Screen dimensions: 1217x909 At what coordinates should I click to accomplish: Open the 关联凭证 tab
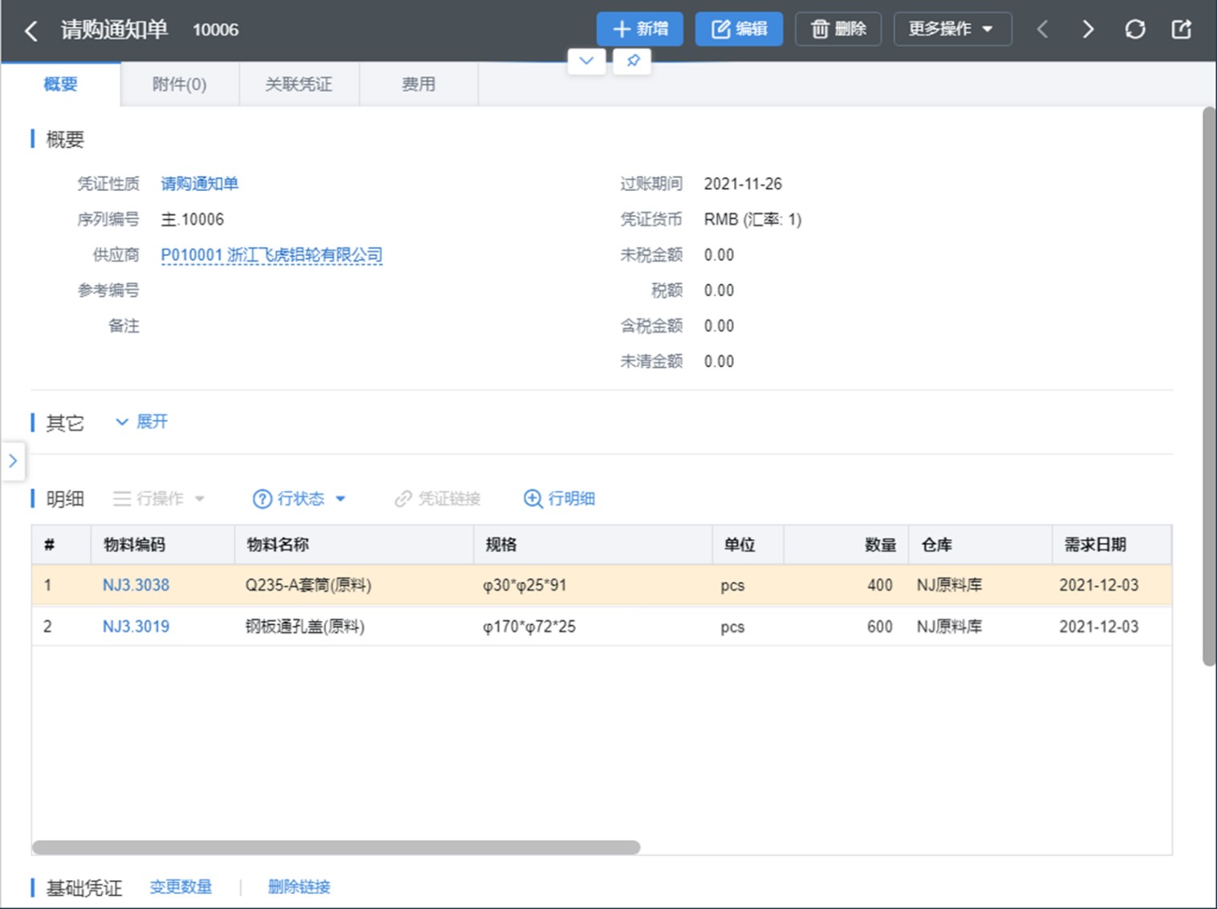pos(298,84)
